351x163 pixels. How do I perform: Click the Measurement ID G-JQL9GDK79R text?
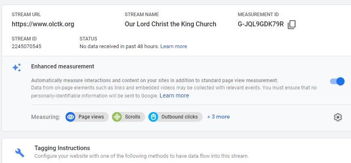261,24
